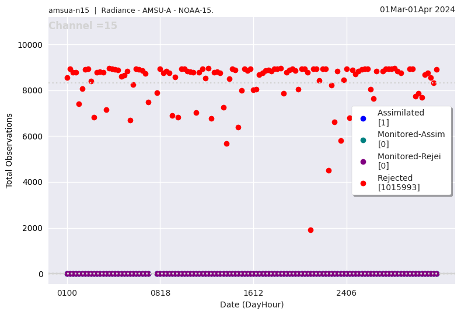
Task: Click the plot title 'amsua-n15 | Radiance - AMSU-A - NOAA-15.'
Action: point(131,10)
